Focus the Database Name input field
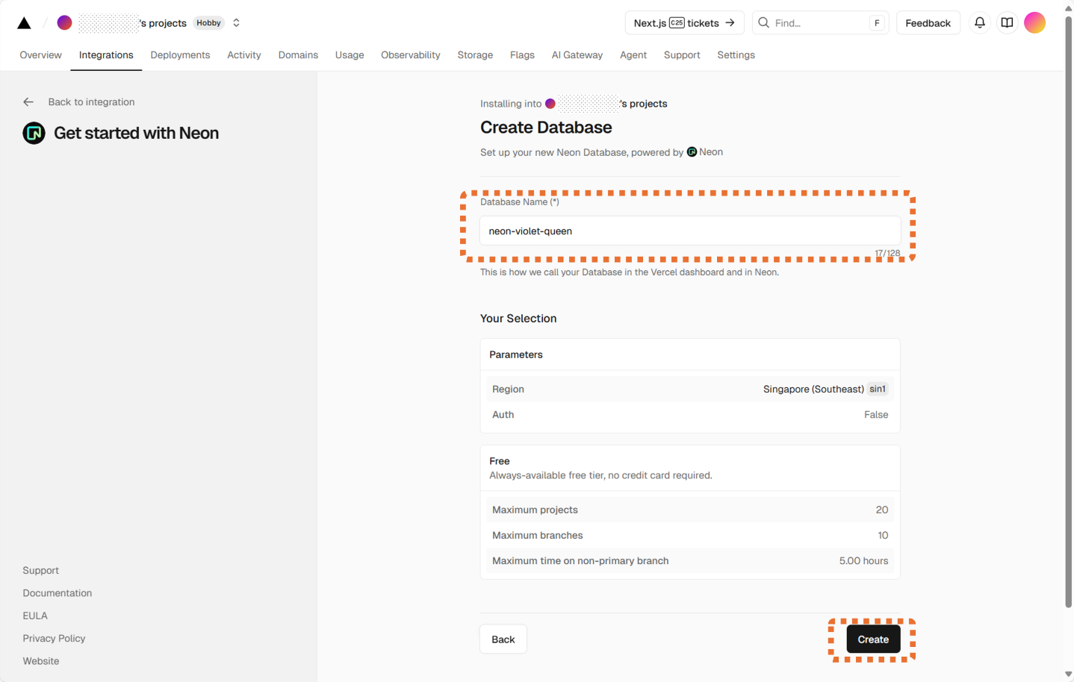Image resolution: width=1074 pixels, height=682 pixels. pos(689,231)
